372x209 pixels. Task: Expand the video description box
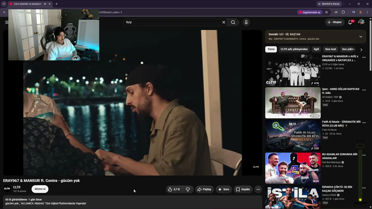tap(133, 202)
